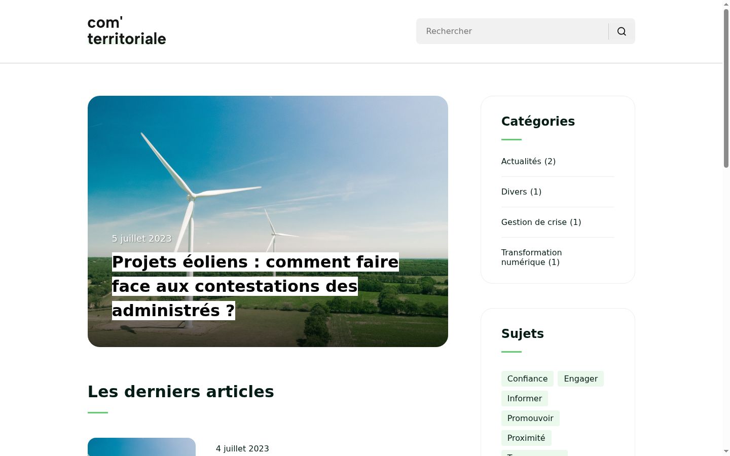The image size is (730, 456).
Task: Select the Engager subject tag
Action: click(580, 379)
